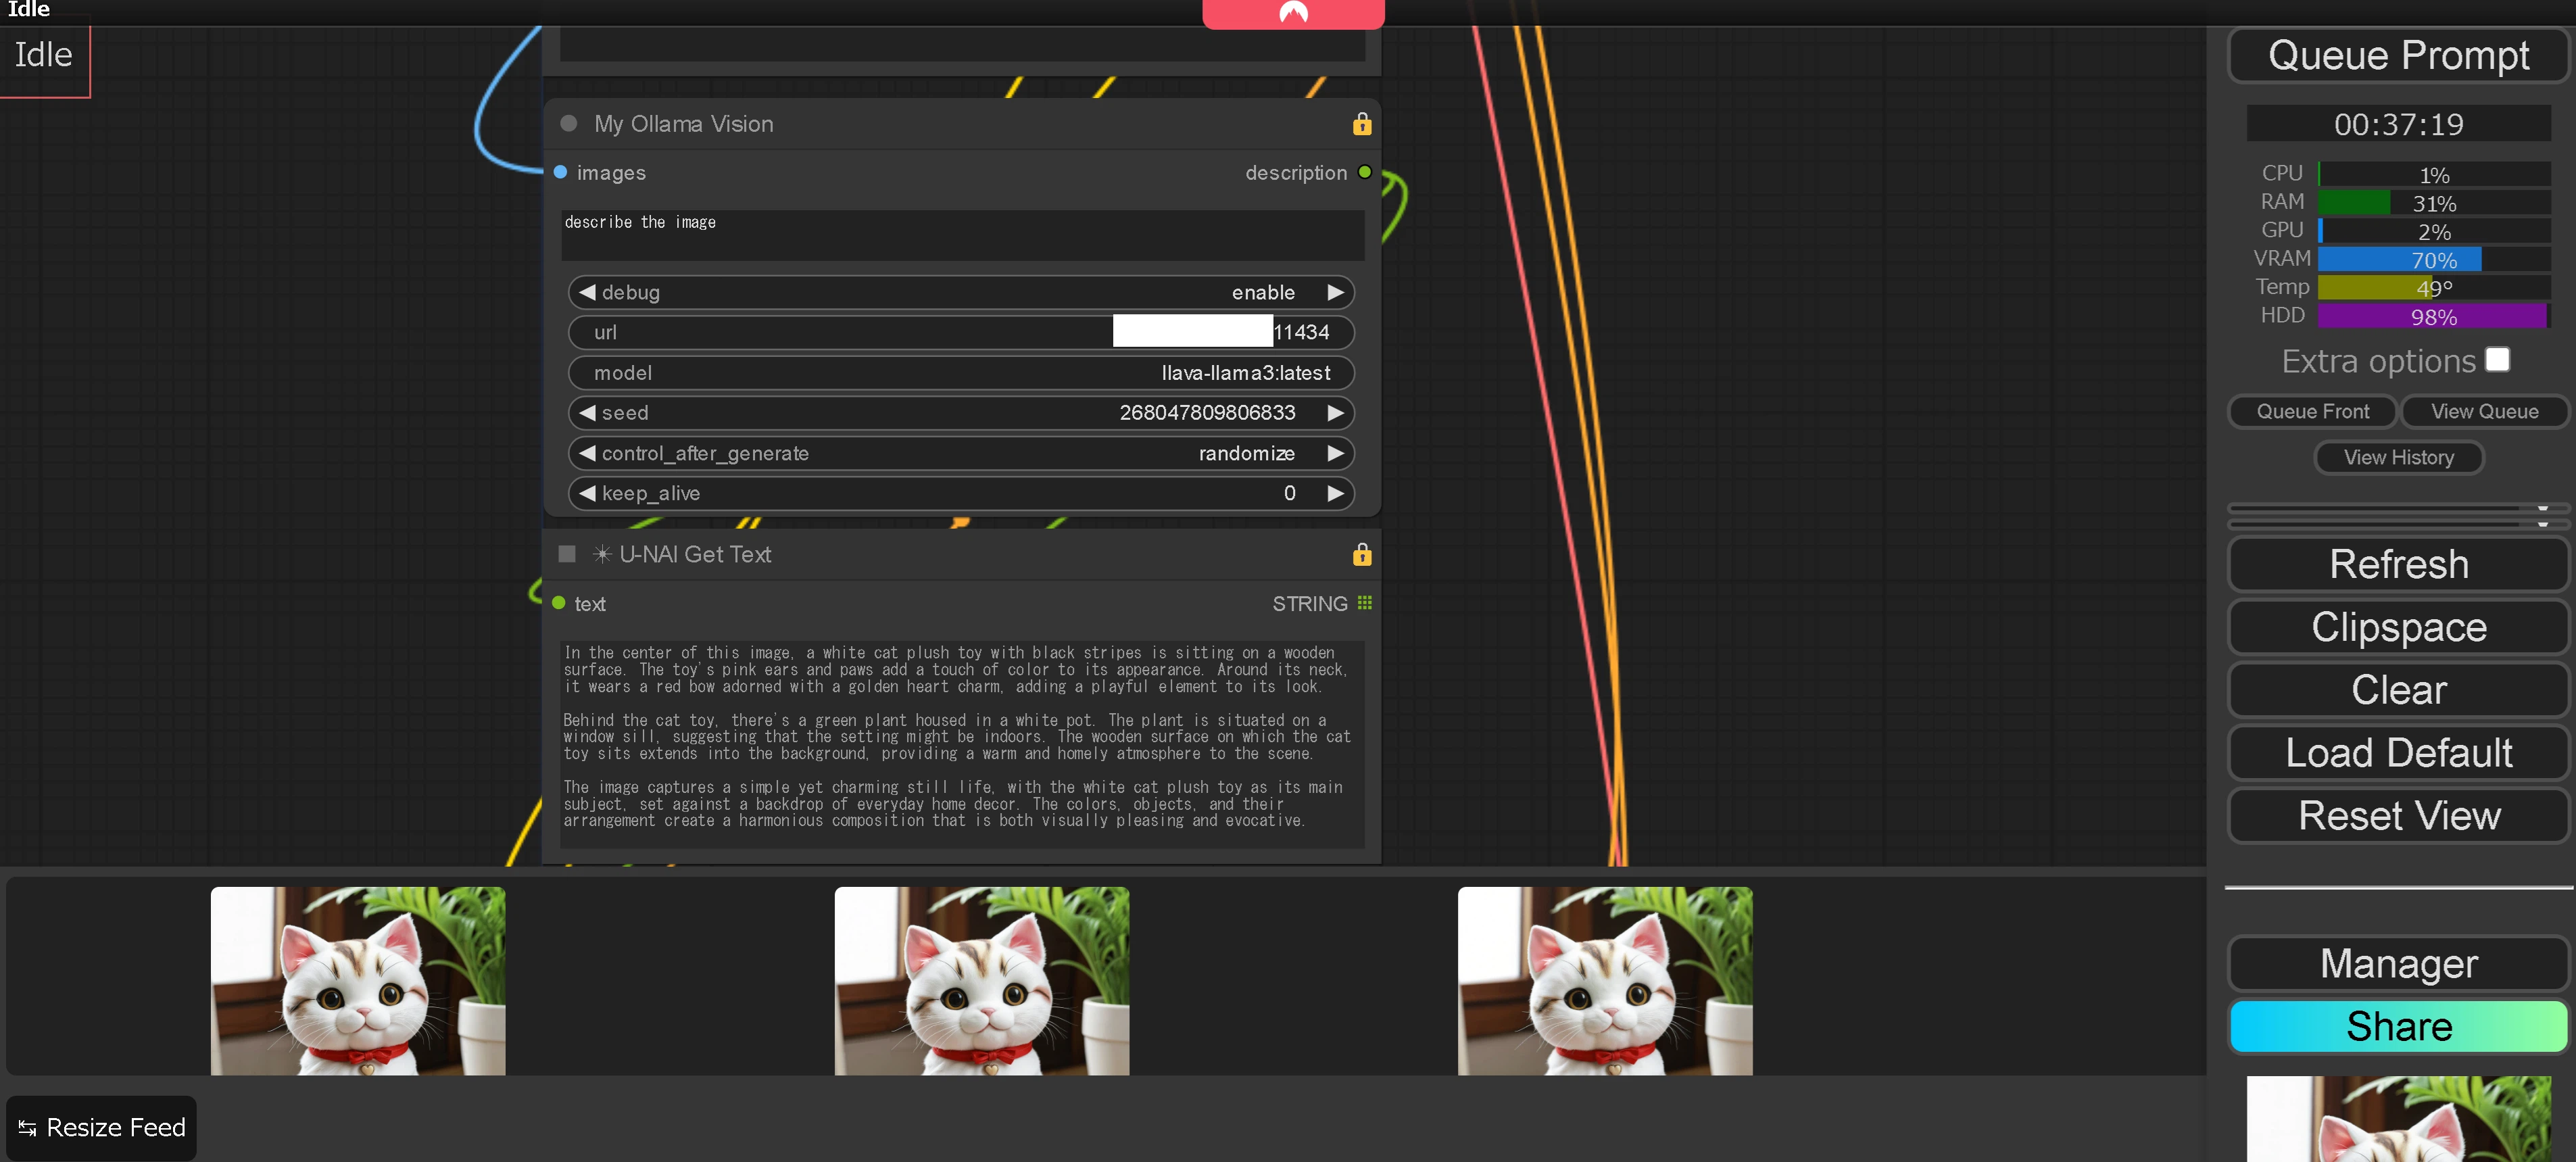Toggle the Extra options checkbox
The width and height of the screenshot is (2576, 1162).
click(x=2497, y=360)
